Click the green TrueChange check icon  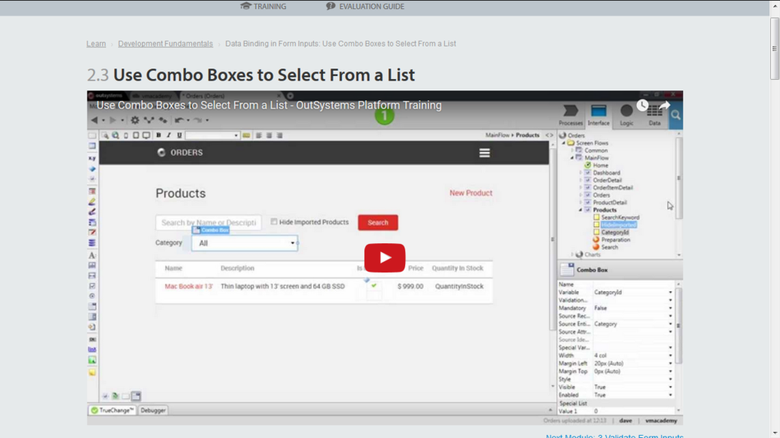coord(94,410)
